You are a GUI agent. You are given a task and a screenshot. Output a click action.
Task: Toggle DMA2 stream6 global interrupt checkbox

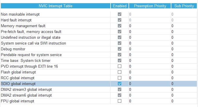[x=120, y=95]
